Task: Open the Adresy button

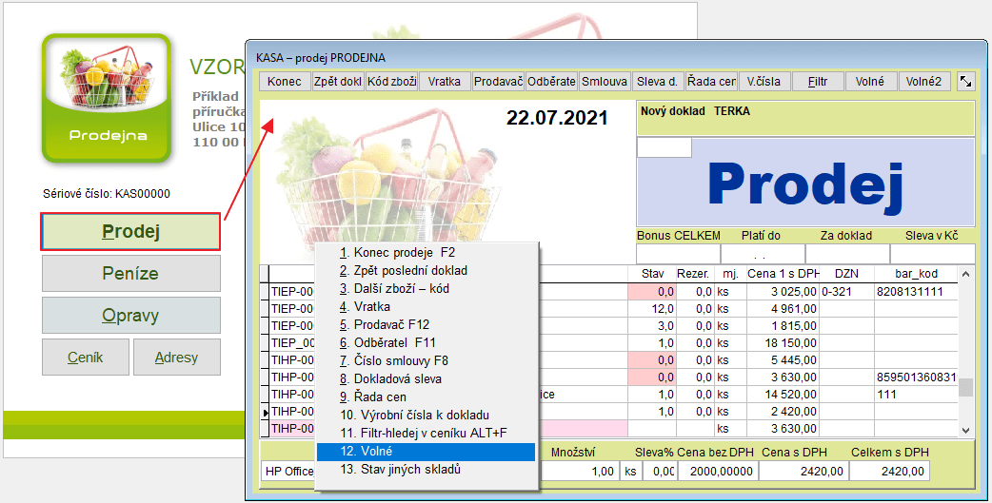Action: [176, 357]
